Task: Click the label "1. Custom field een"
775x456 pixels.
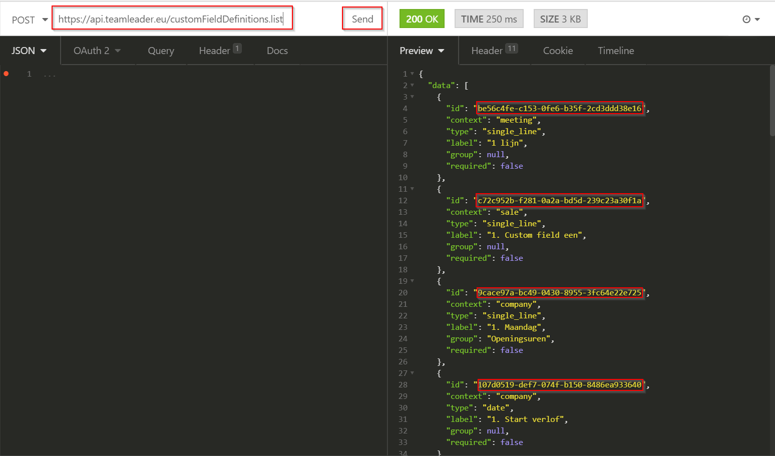Action: [534, 235]
